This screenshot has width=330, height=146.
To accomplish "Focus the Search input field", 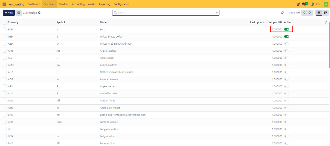I will 166,13.
